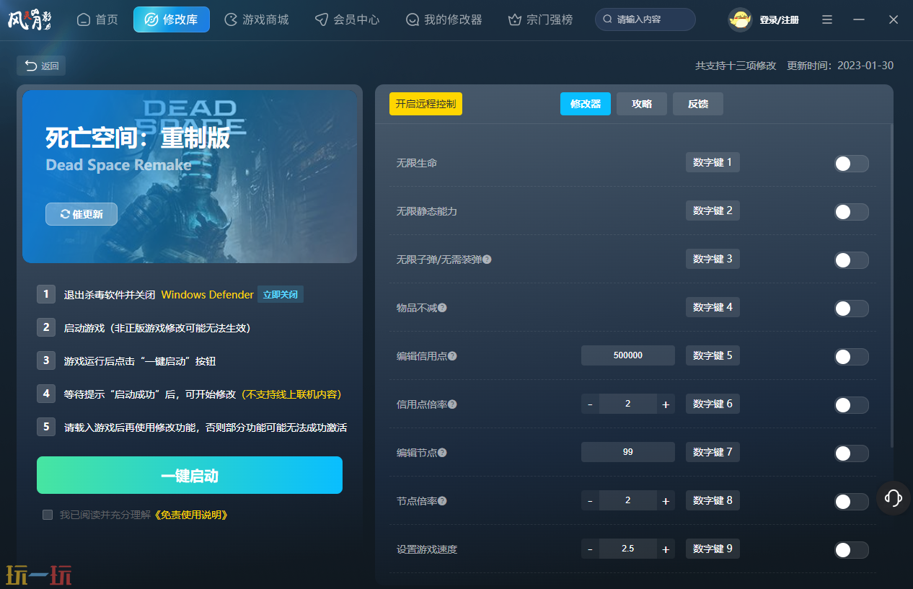913x589 pixels.
Task: Click the search box 请输入内容
Action: pyautogui.click(x=645, y=19)
